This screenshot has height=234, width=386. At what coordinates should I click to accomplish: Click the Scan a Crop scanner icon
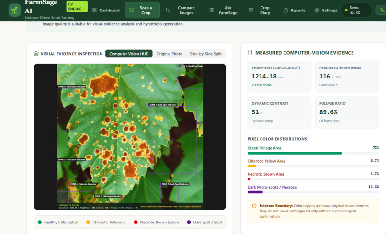131,11
